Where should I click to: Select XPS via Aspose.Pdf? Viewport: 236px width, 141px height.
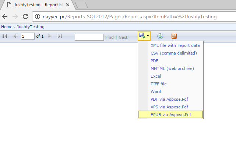pos(169,107)
